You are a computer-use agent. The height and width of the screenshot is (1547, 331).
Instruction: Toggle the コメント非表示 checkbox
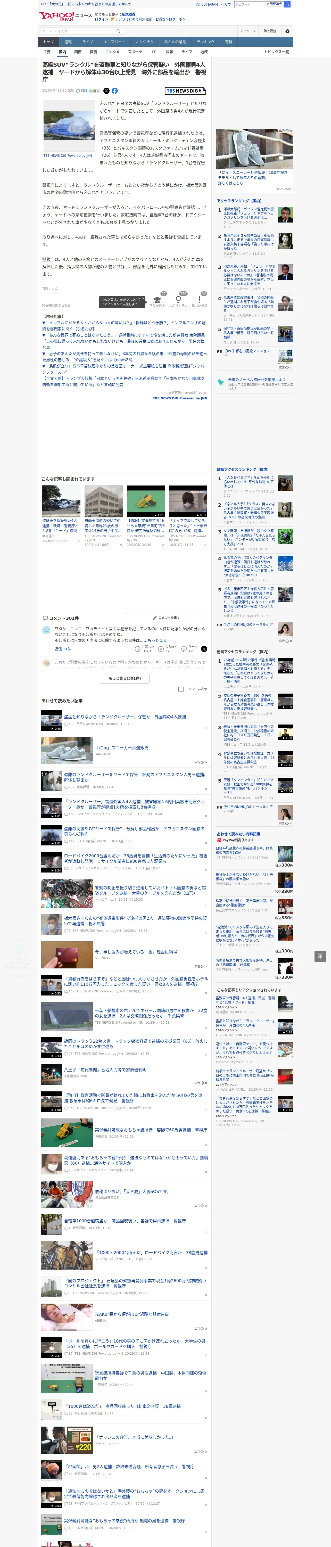[x=181, y=689]
